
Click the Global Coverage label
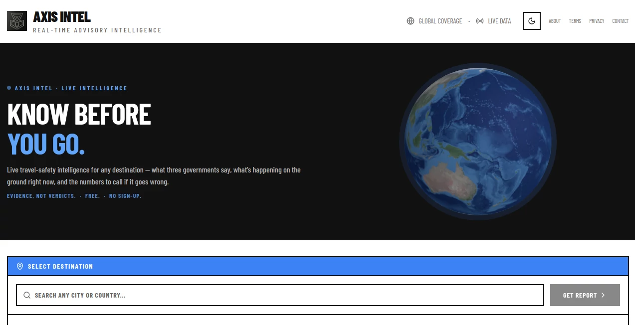(440, 21)
